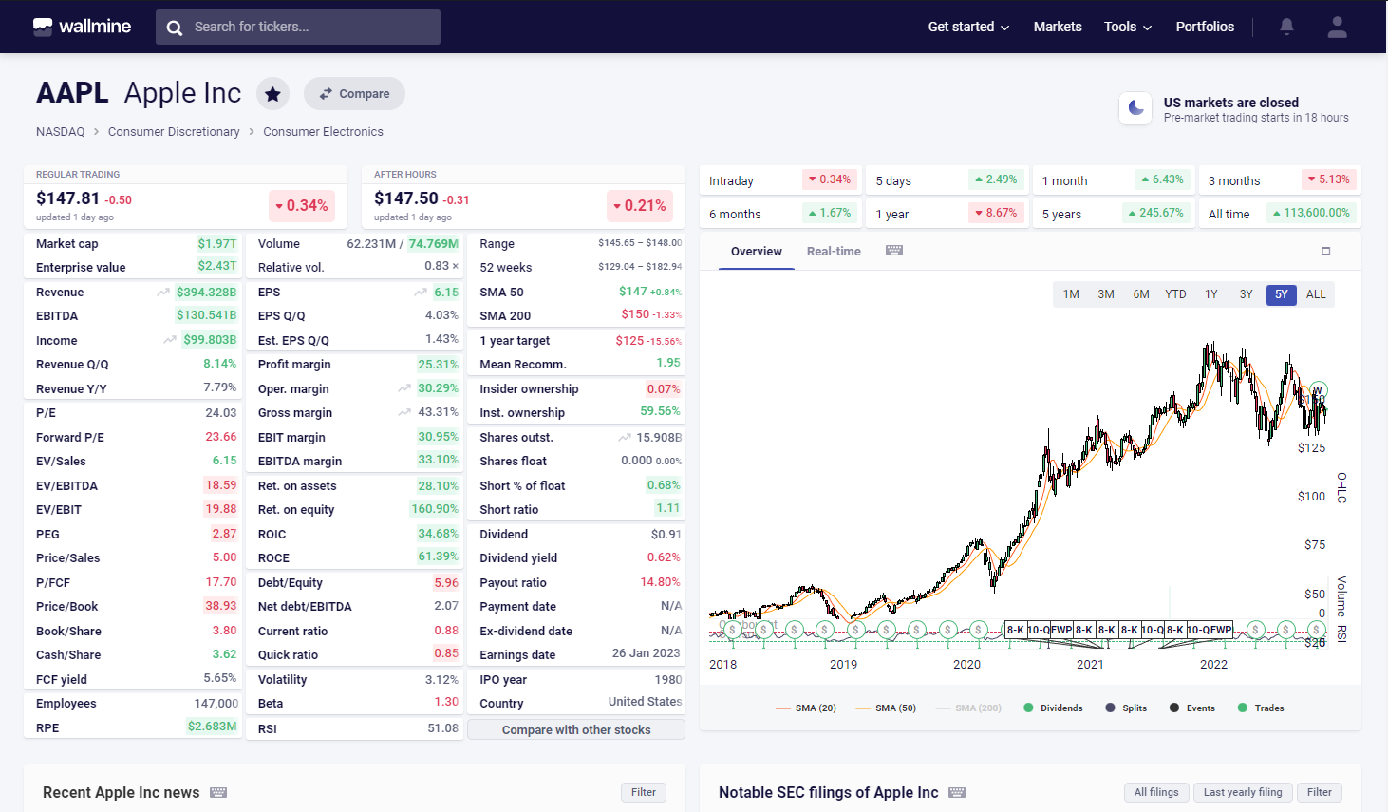The width and height of the screenshot is (1388, 812).
Task: Click the wallmine logo icon
Action: (x=43, y=27)
